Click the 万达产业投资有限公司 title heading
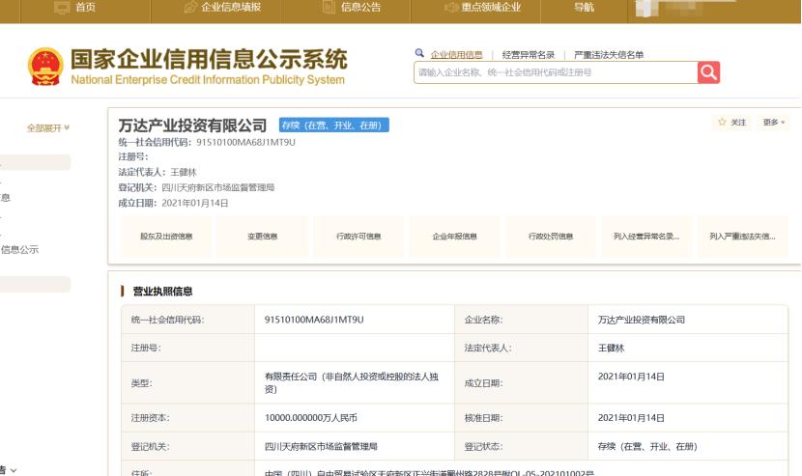 (192, 126)
